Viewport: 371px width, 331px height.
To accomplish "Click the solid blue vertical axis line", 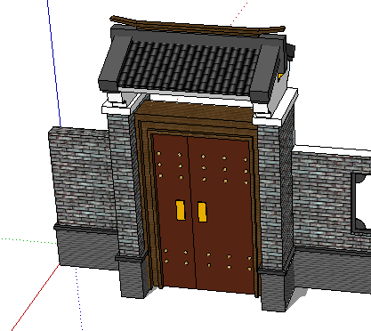I will pyautogui.click(x=54, y=63).
